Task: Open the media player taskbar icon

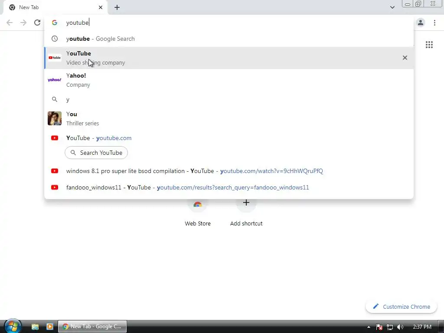Action: [50, 326]
